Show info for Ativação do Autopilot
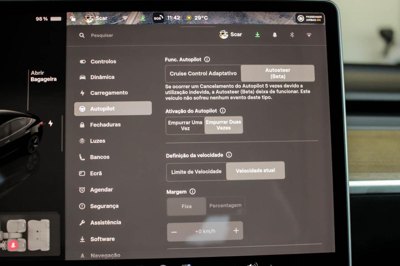Viewport: 400px width, 266px height. click(223, 111)
